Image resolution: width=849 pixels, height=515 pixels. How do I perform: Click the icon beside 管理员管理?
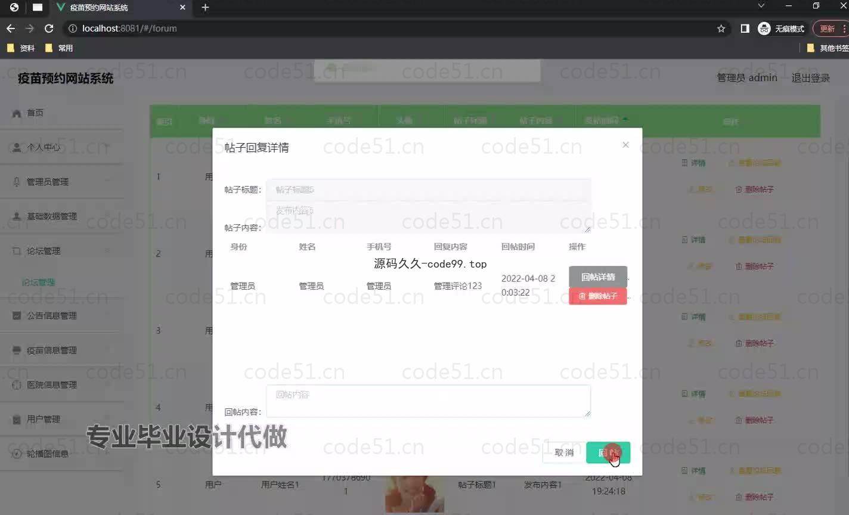click(x=17, y=182)
